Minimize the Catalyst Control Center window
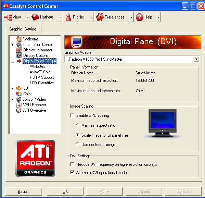 click(185, 6)
